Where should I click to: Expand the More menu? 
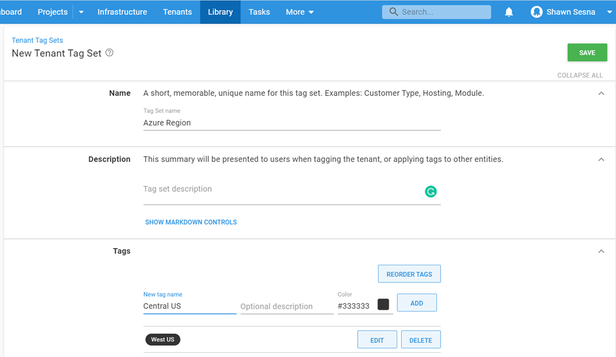tap(300, 12)
